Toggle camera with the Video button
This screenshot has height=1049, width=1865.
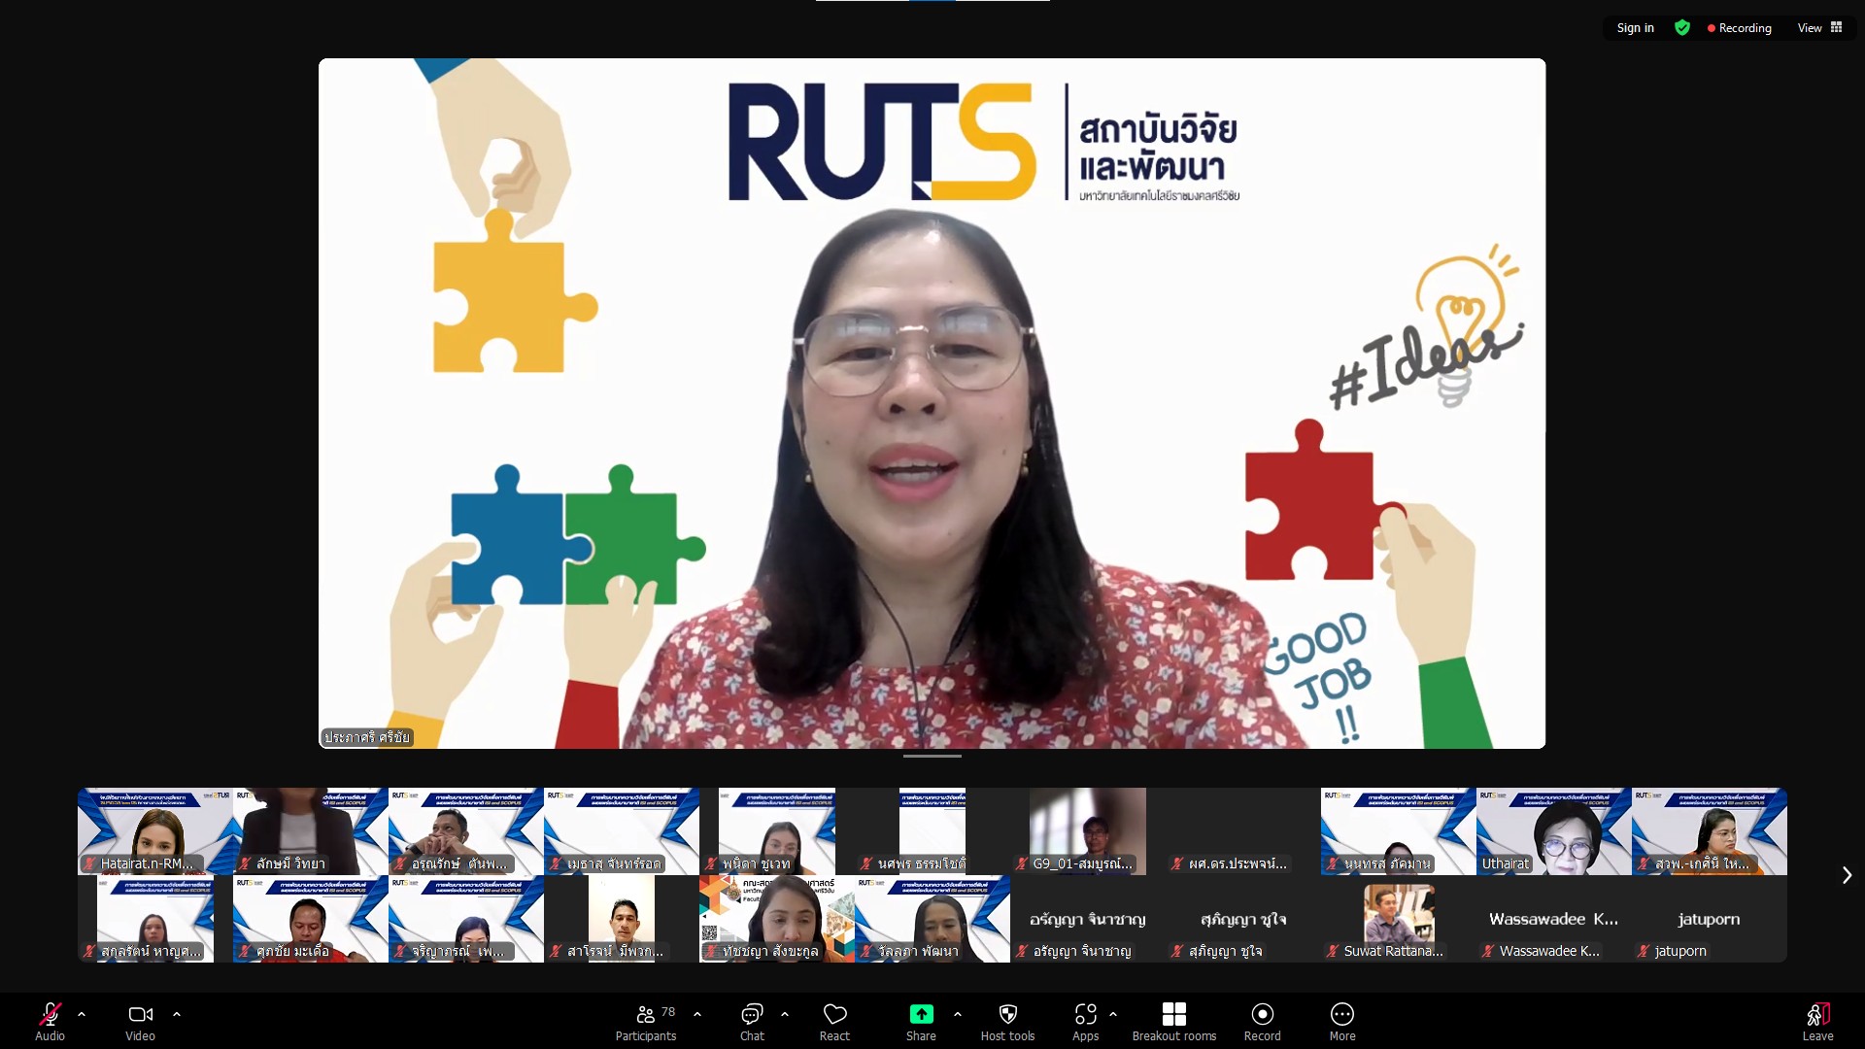140,1022
